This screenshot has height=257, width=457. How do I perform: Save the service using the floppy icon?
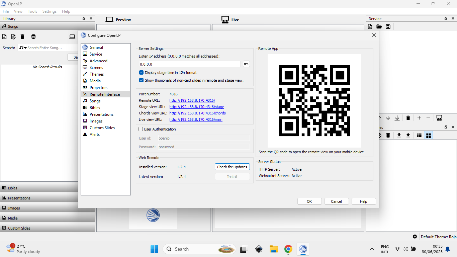388,26
